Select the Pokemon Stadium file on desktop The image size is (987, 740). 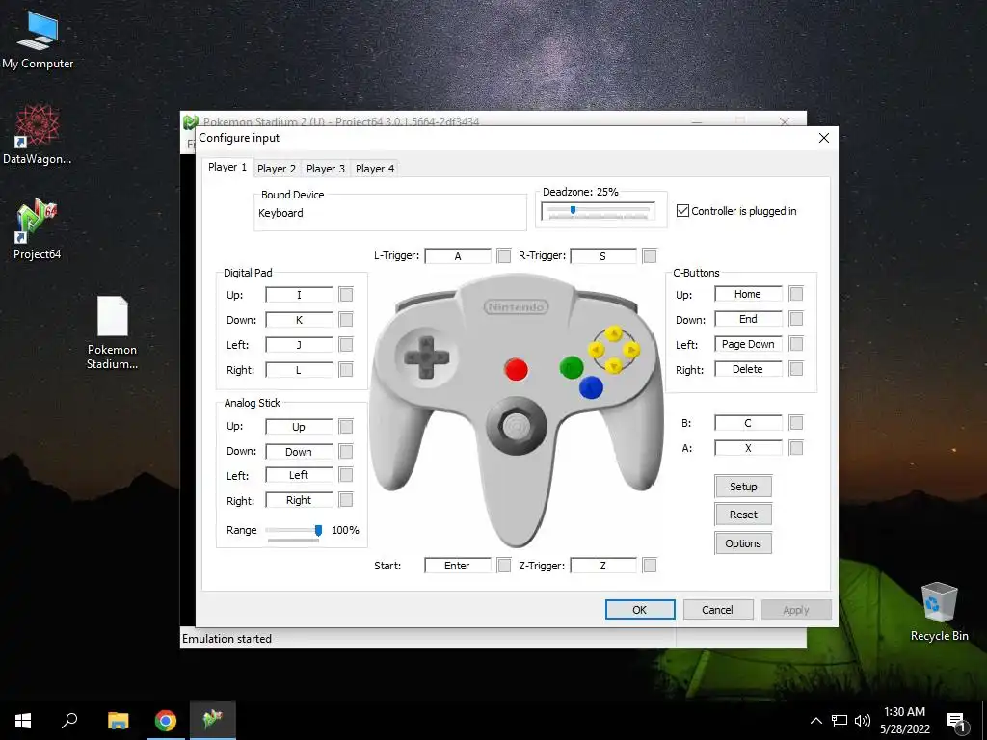coord(112,332)
